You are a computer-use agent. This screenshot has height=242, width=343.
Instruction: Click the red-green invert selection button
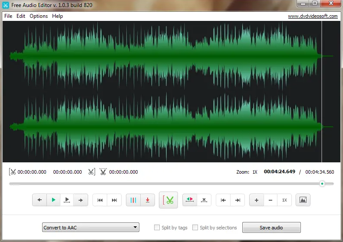[190, 200]
